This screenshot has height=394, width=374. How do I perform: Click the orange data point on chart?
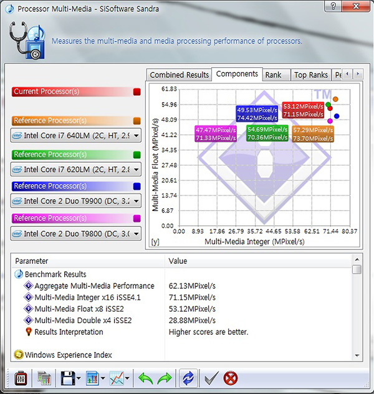pyautogui.click(x=335, y=99)
